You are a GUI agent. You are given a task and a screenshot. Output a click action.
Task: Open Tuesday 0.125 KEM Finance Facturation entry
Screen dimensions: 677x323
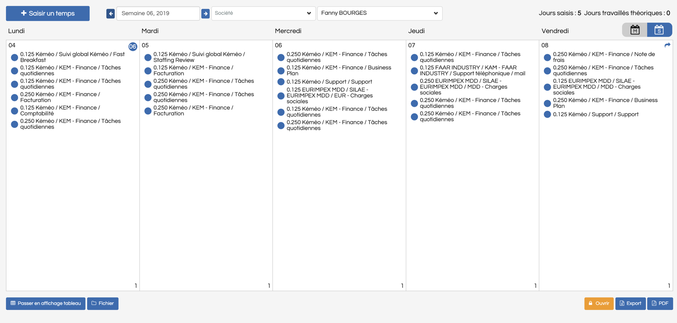tap(193, 71)
